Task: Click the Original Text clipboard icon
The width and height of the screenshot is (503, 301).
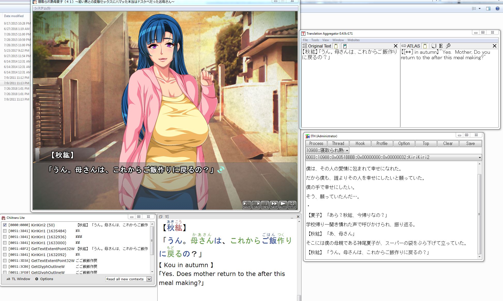Action: click(336, 46)
